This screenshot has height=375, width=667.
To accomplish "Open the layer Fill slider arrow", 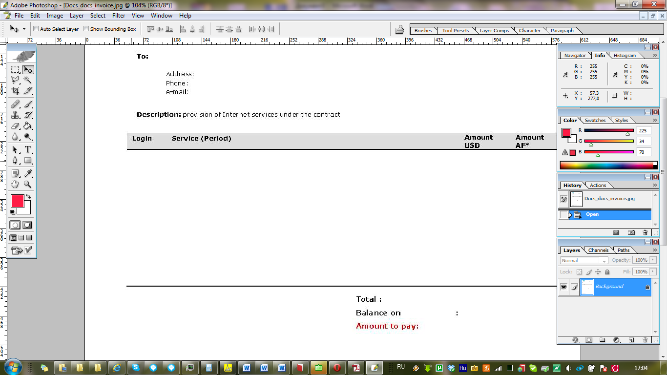I will (x=653, y=271).
